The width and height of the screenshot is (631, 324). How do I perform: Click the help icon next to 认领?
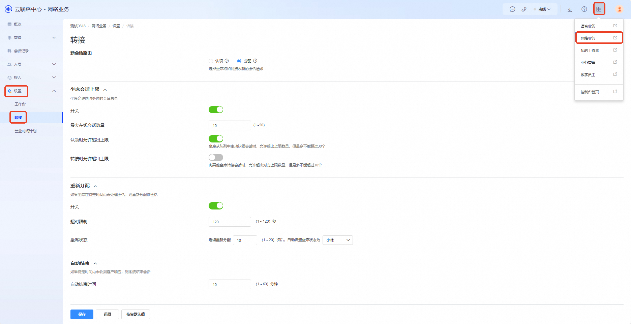pos(227,61)
